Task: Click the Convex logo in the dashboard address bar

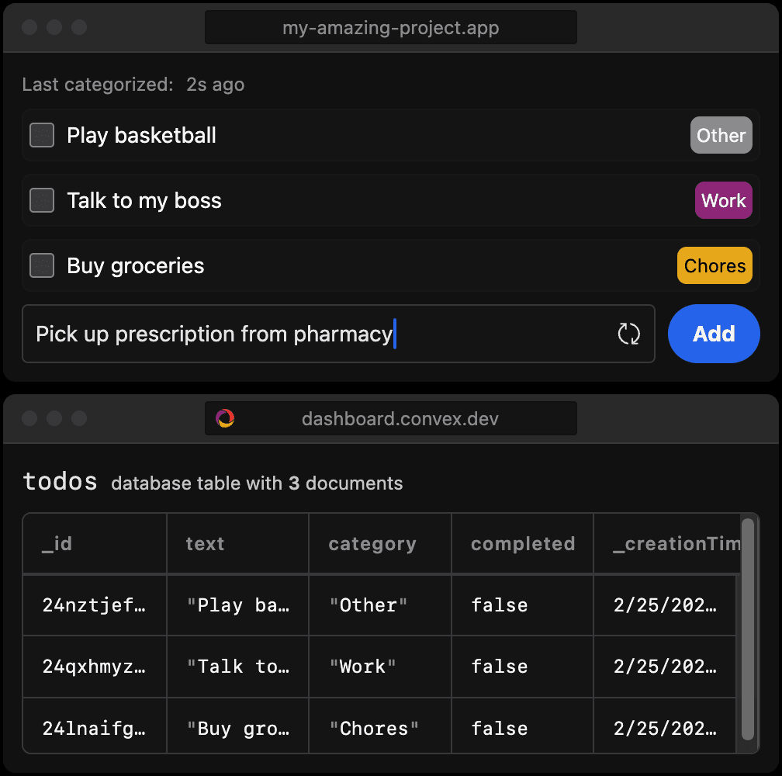Action: click(225, 418)
